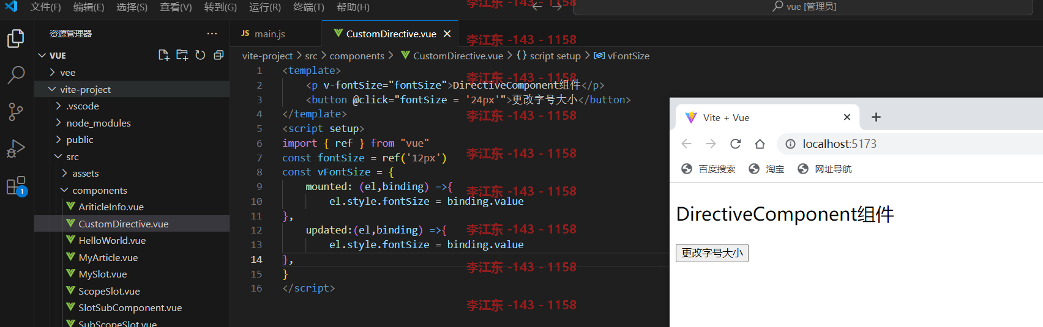This screenshot has width=1043, height=327.
Task: Open the browser home page button
Action: (x=760, y=144)
